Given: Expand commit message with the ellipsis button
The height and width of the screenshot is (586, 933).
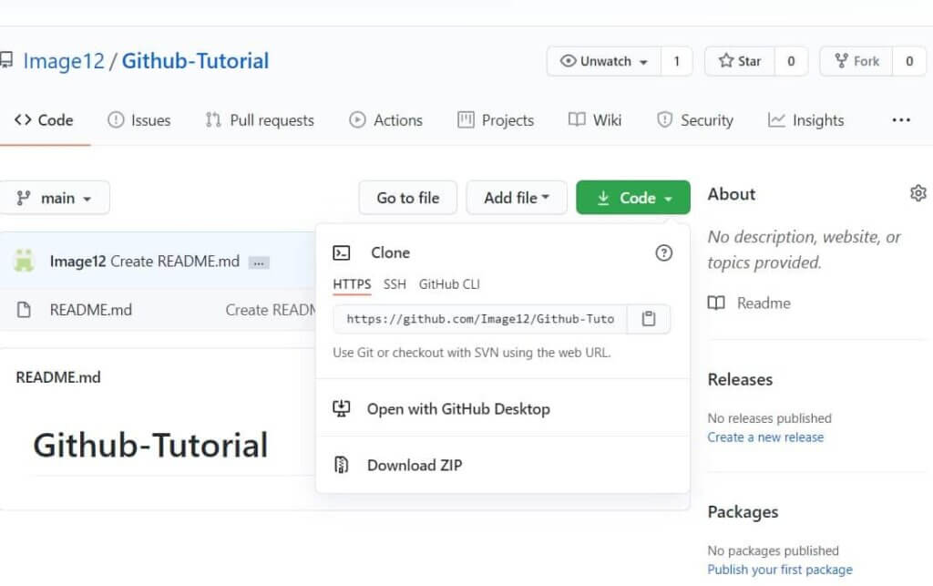Looking at the screenshot, I should tap(259, 262).
